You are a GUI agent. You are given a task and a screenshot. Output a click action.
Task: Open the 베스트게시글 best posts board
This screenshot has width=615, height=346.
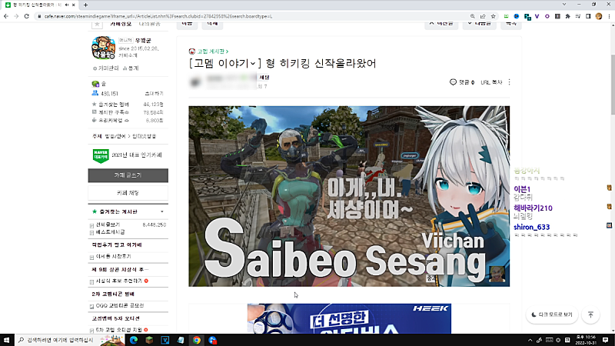(x=110, y=232)
